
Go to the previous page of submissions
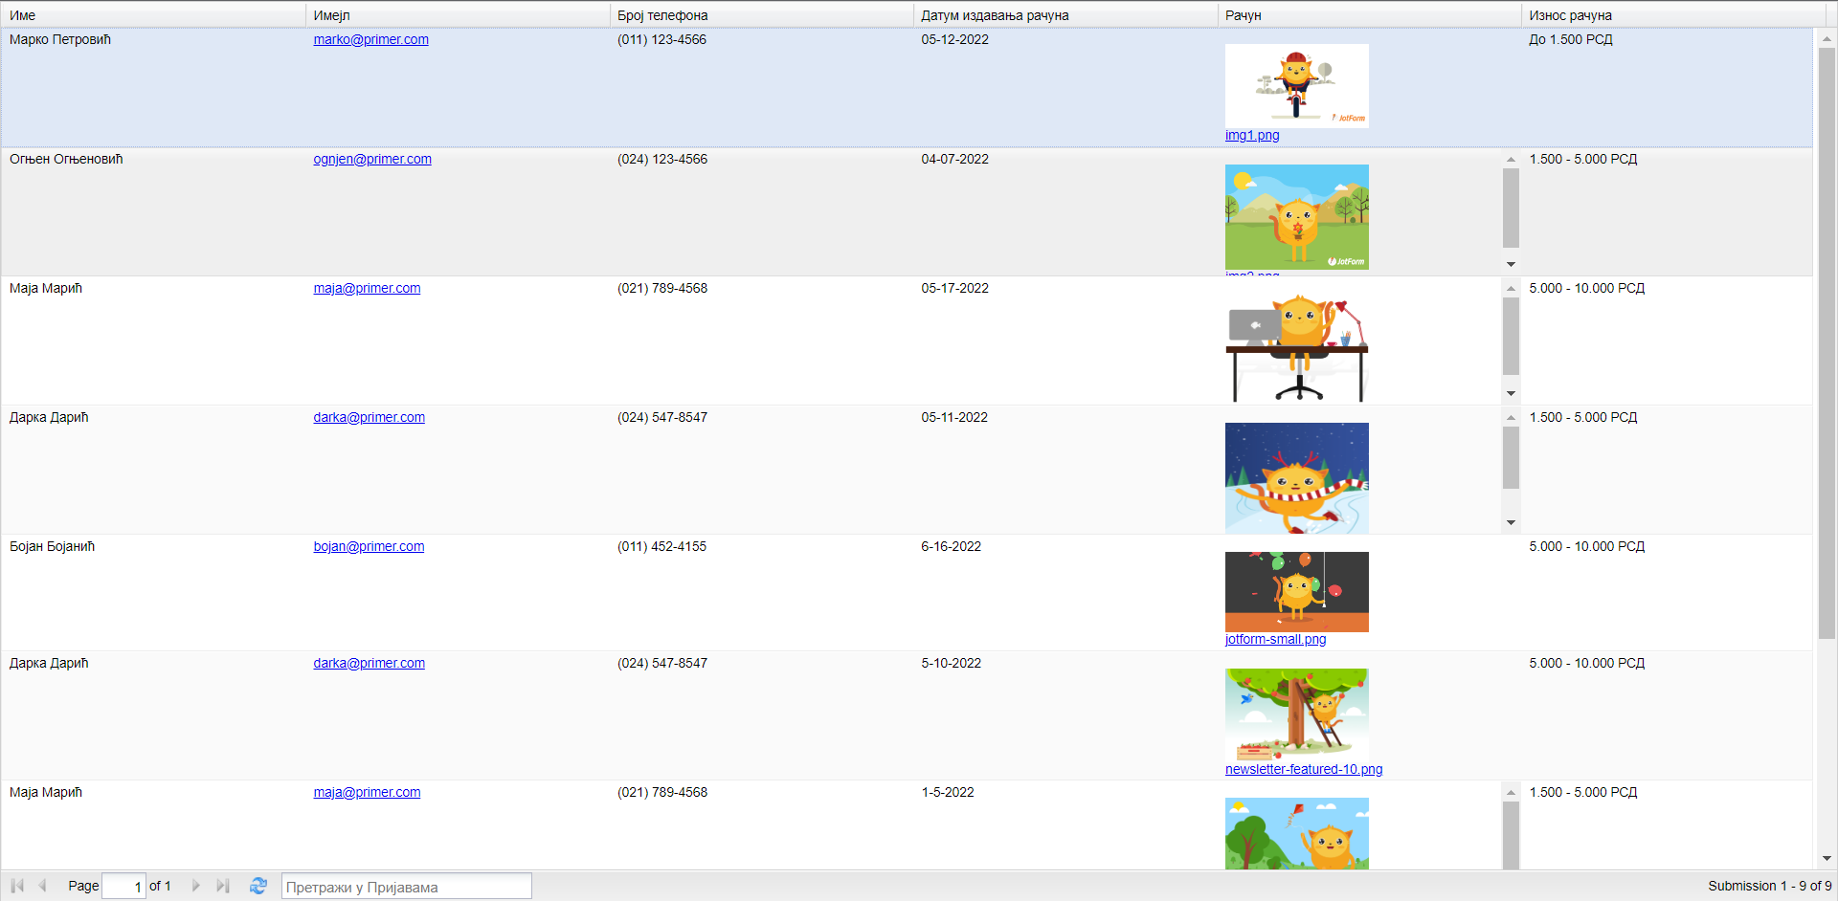42,886
